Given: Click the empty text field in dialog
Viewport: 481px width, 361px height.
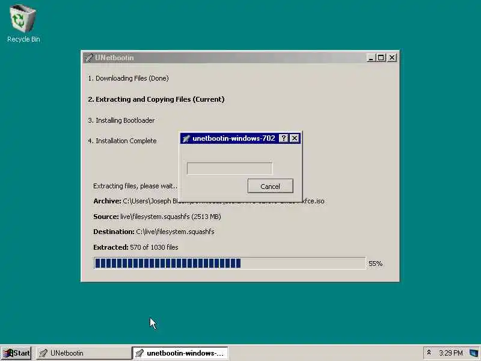Looking at the screenshot, I should pyautogui.click(x=230, y=168).
